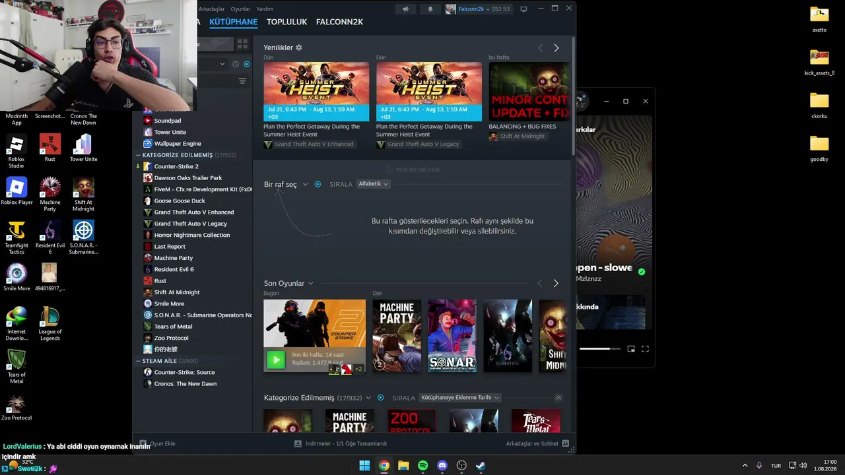845x475 pixels.
Task: Open Rust desktop shortcut
Action: (50, 148)
